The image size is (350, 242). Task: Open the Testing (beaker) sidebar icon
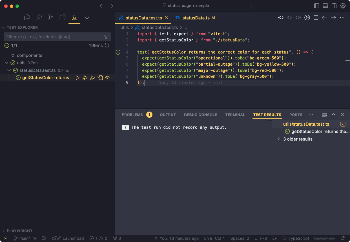74,17
